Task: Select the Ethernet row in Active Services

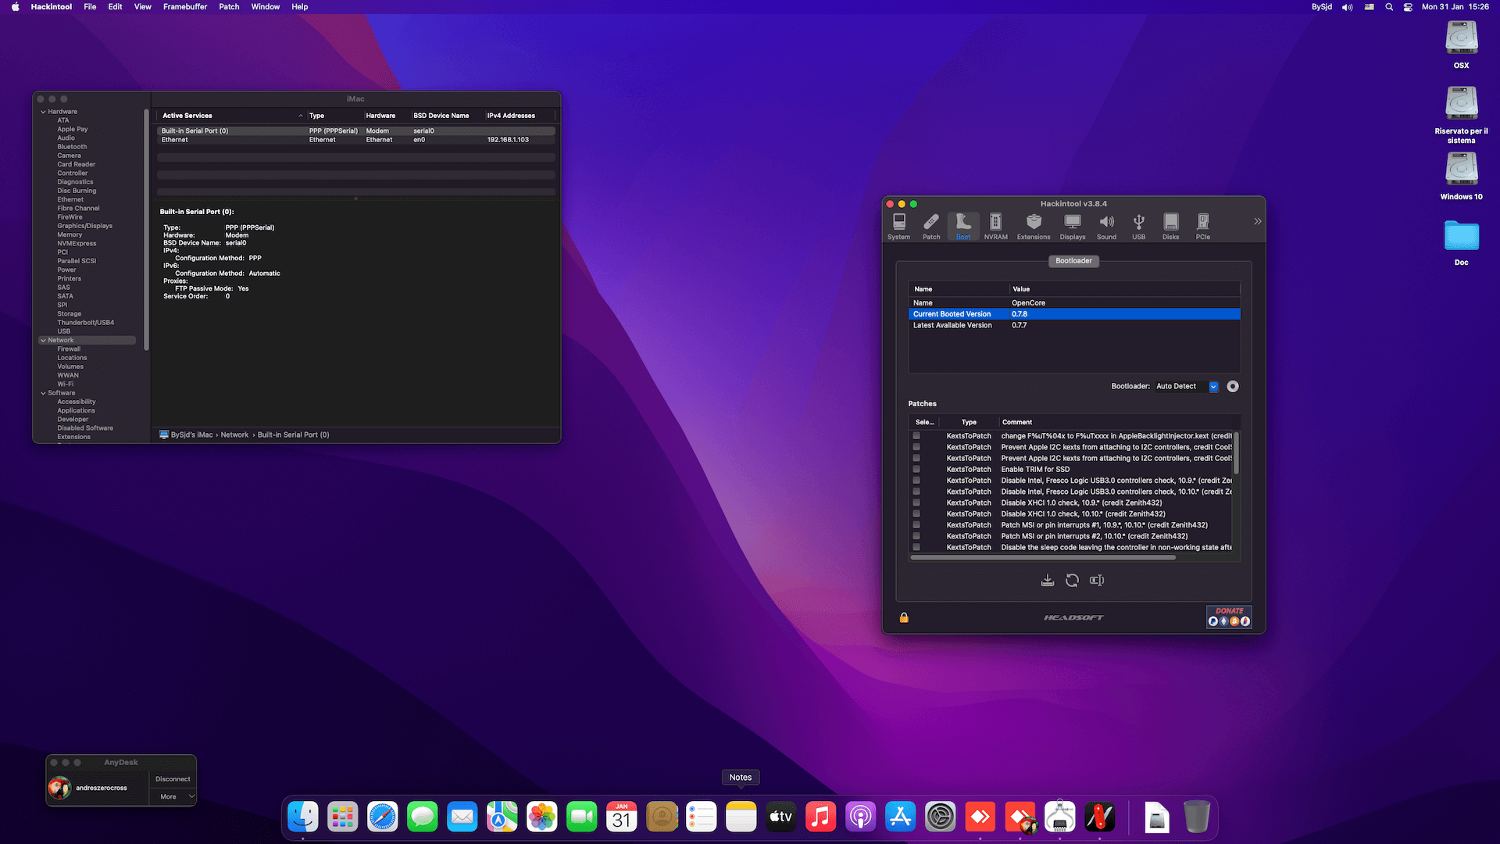Action: [x=356, y=140]
